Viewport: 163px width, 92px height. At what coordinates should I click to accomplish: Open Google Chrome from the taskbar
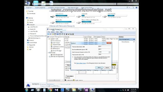pos(50,90)
